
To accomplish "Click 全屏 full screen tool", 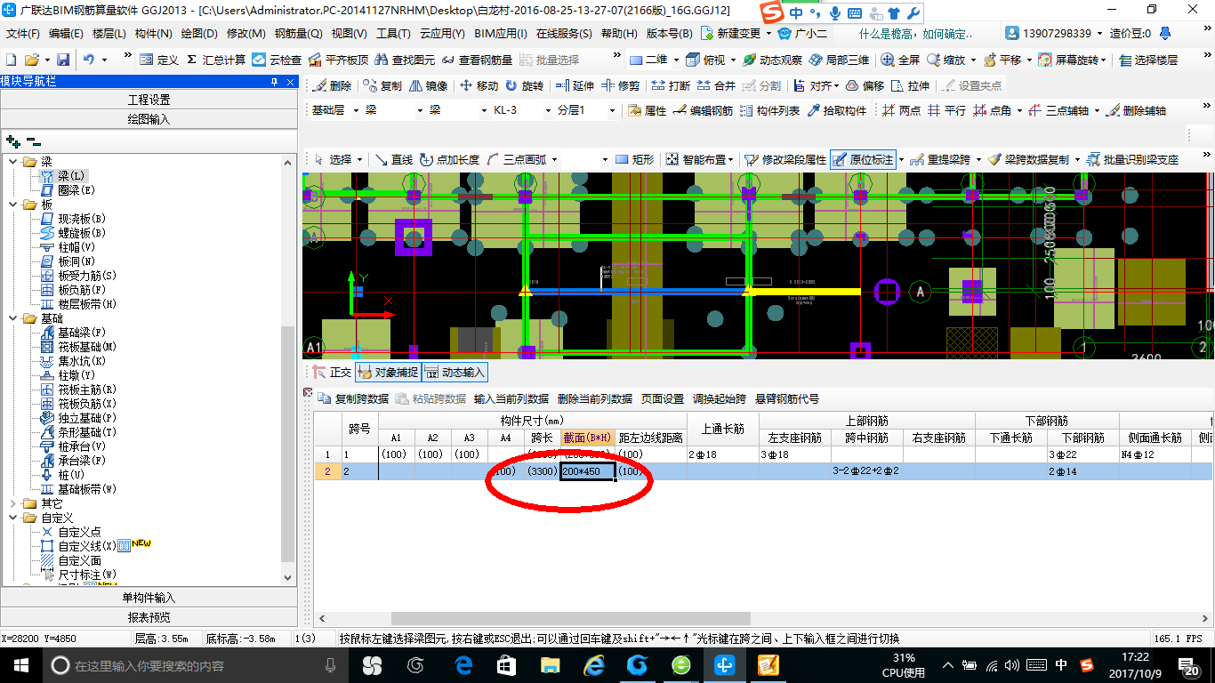I will (900, 60).
